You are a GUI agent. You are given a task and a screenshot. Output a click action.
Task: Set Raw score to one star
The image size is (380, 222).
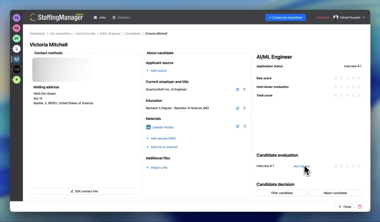335,78
